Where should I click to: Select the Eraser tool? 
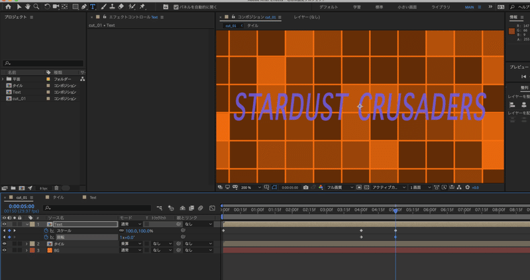[x=121, y=7]
